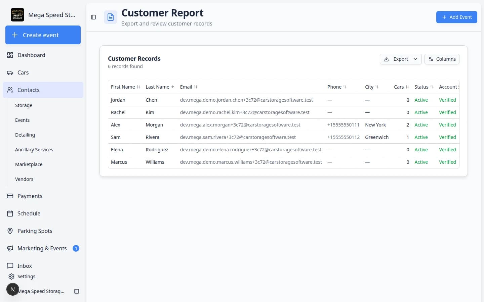The width and height of the screenshot is (484, 302).
Task: Click first name Marcus in table
Action: click(119, 162)
